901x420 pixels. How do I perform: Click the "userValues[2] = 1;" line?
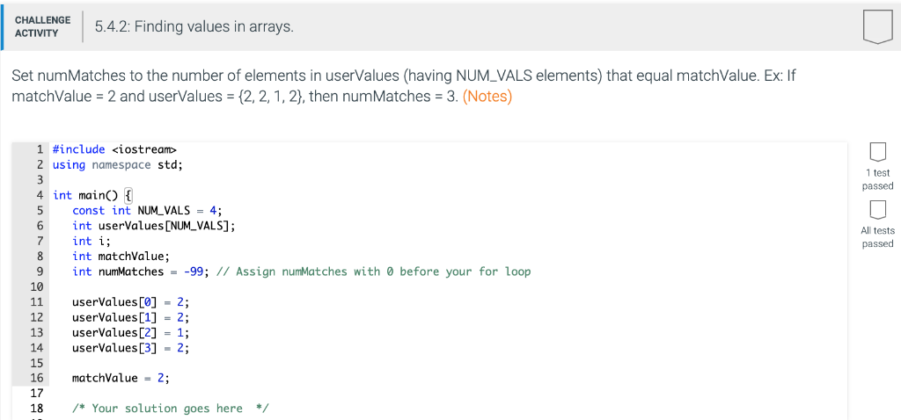[x=130, y=332]
